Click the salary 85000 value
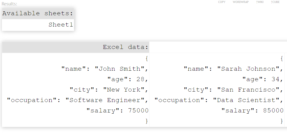This screenshot has width=287, height=139. click(x=273, y=111)
